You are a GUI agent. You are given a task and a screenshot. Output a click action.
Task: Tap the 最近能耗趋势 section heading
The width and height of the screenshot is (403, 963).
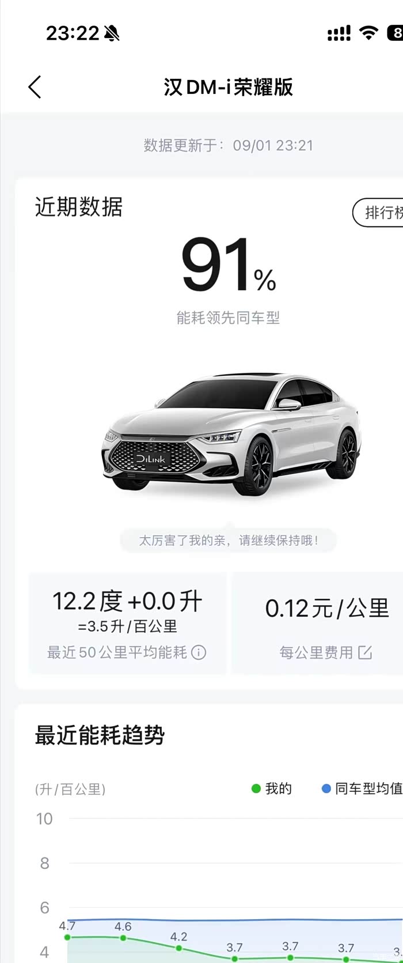pos(100,735)
